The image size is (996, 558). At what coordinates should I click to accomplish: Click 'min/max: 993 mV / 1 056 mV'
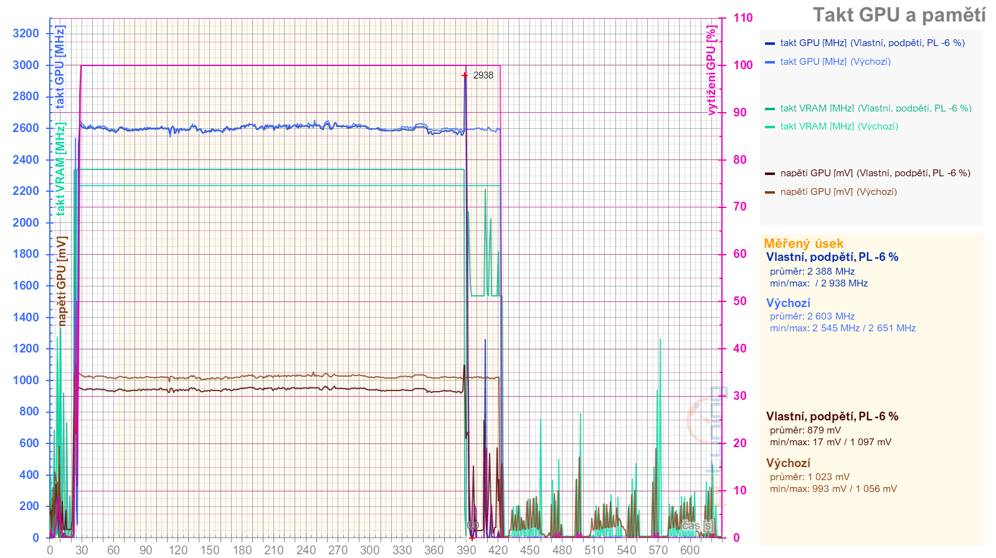833,489
